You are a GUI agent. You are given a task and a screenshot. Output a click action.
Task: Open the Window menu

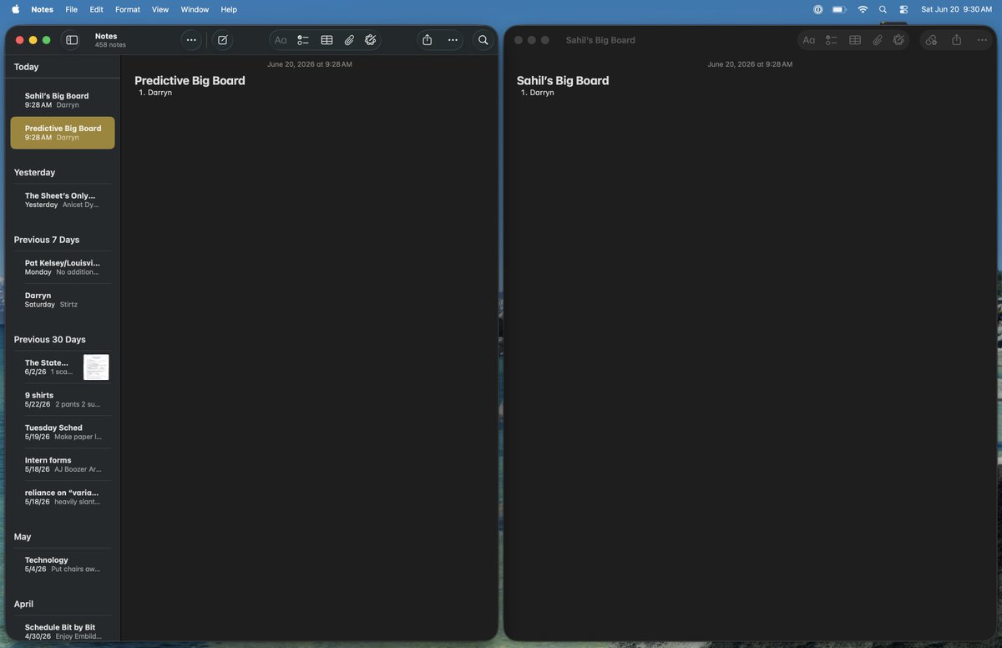(195, 9)
